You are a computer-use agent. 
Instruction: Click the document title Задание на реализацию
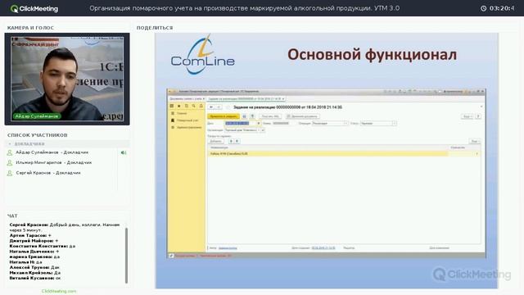[287, 107]
